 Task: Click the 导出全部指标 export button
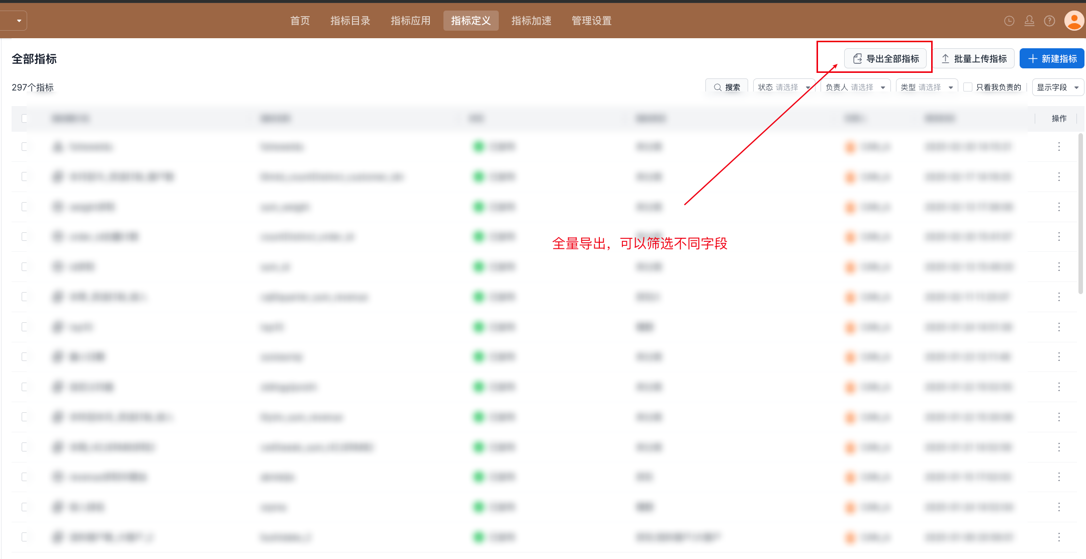click(885, 59)
